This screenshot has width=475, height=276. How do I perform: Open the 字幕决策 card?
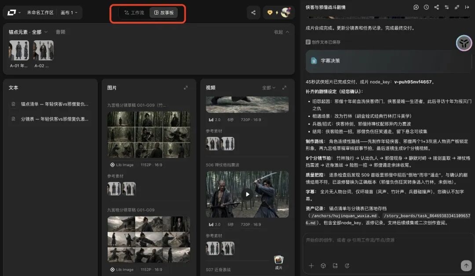point(388,61)
